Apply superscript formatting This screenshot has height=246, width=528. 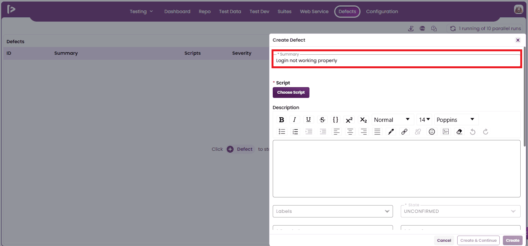pyautogui.click(x=349, y=120)
